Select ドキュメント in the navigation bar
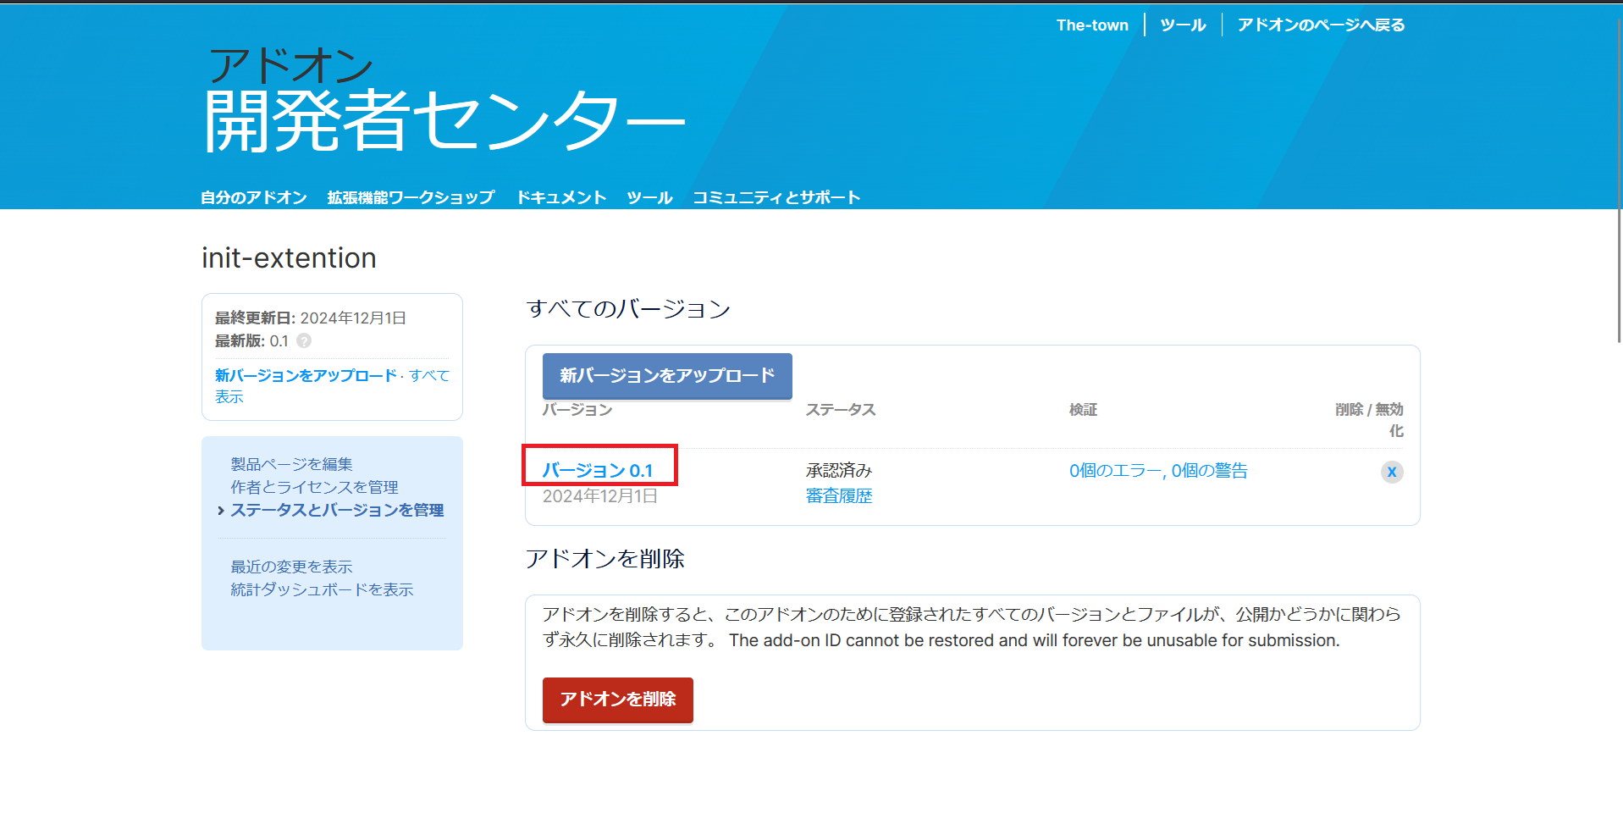The height and width of the screenshot is (813, 1623). pyautogui.click(x=560, y=196)
